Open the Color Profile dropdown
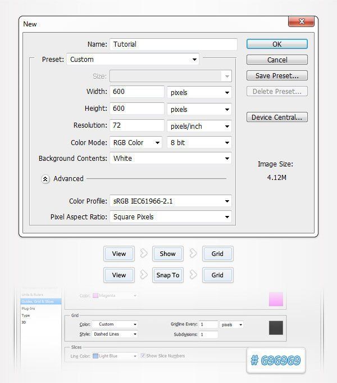The height and width of the screenshot is (383, 337). (171, 201)
